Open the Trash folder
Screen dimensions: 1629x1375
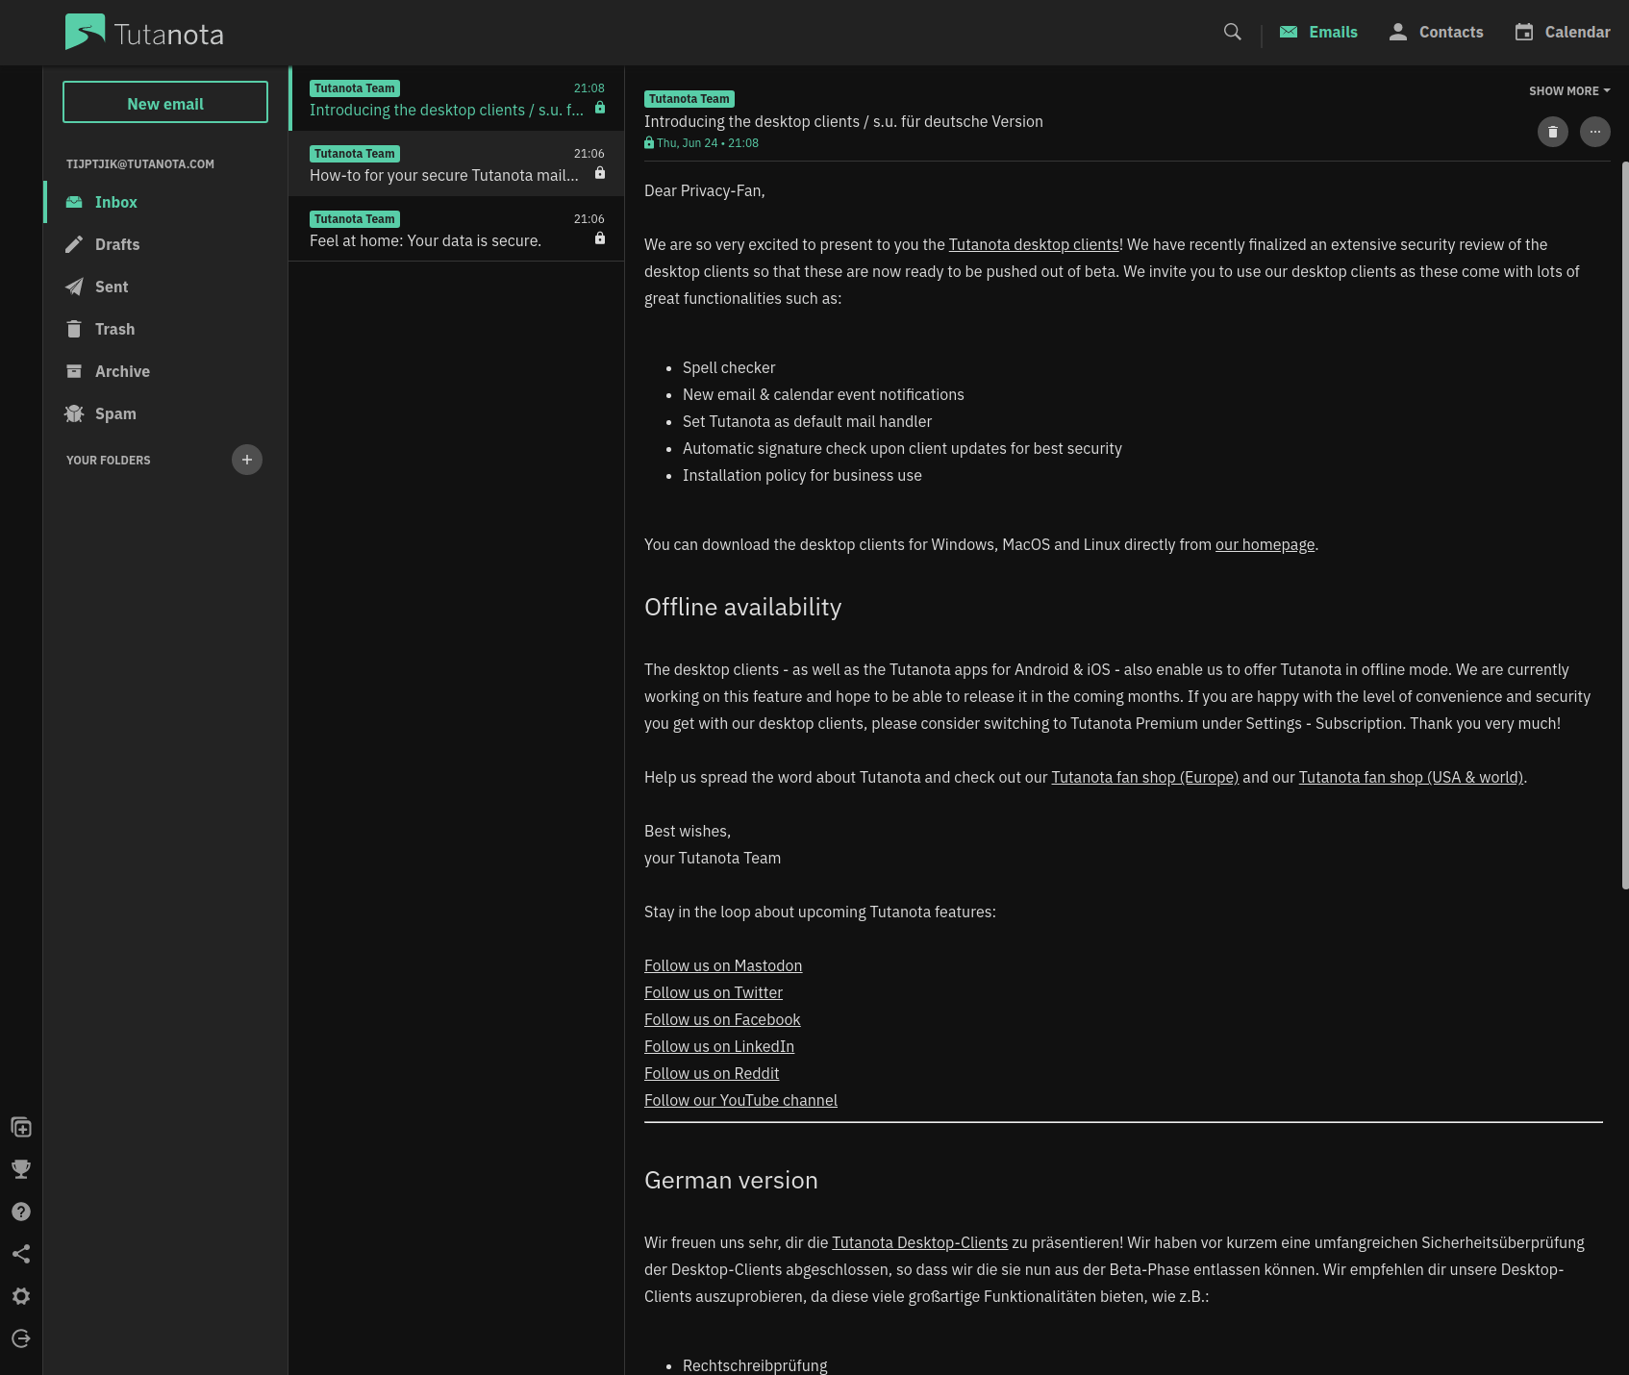click(x=165, y=329)
